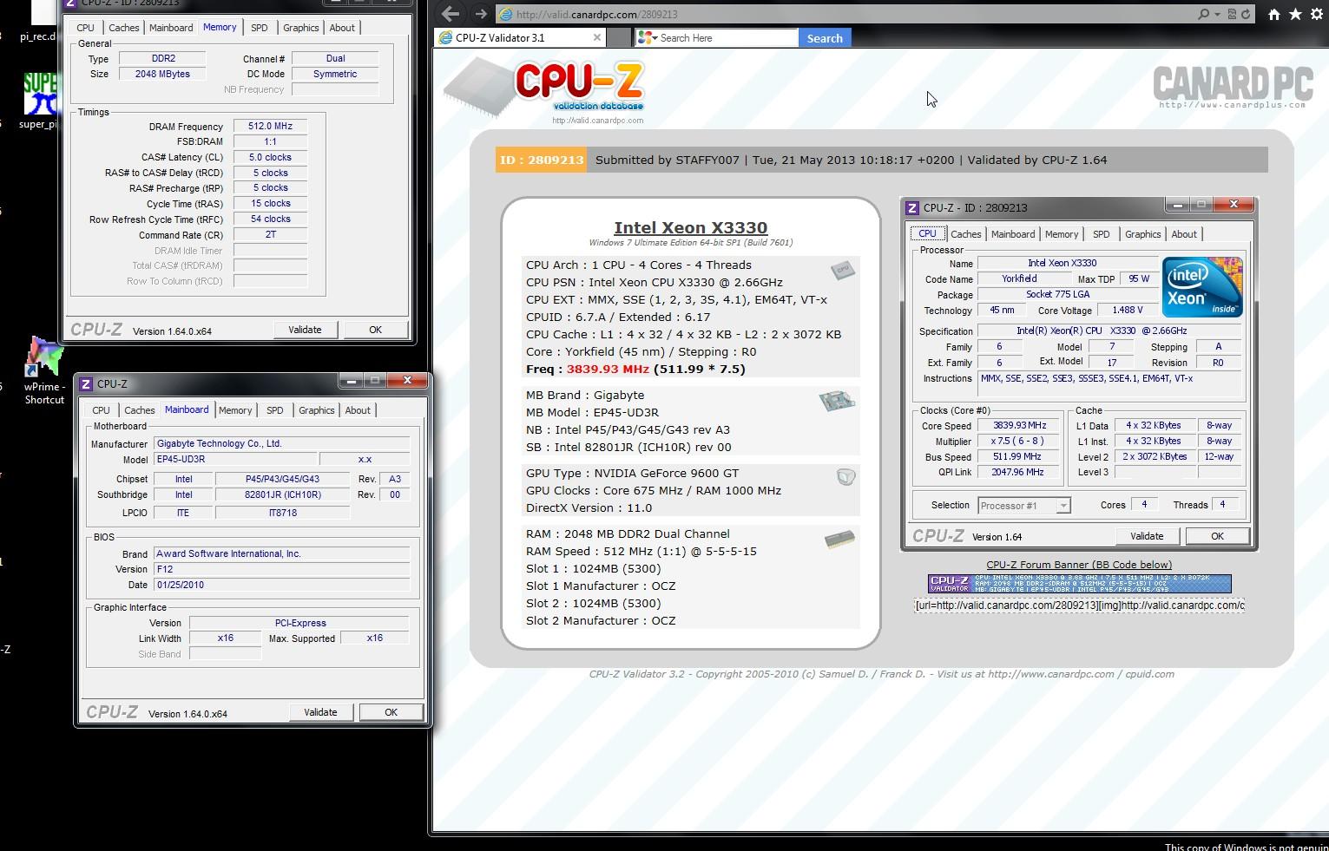Viewport: 1329px width, 851px height.
Task: Click the red 3839.93 MHz frequency value
Action: pyautogui.click(x=608, y=369)
